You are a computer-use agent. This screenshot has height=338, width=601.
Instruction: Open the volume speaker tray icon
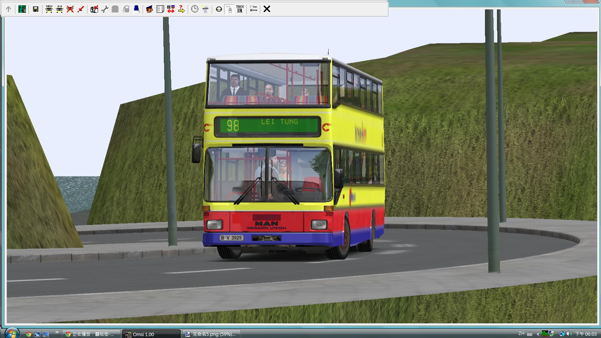tap(569, 333)
